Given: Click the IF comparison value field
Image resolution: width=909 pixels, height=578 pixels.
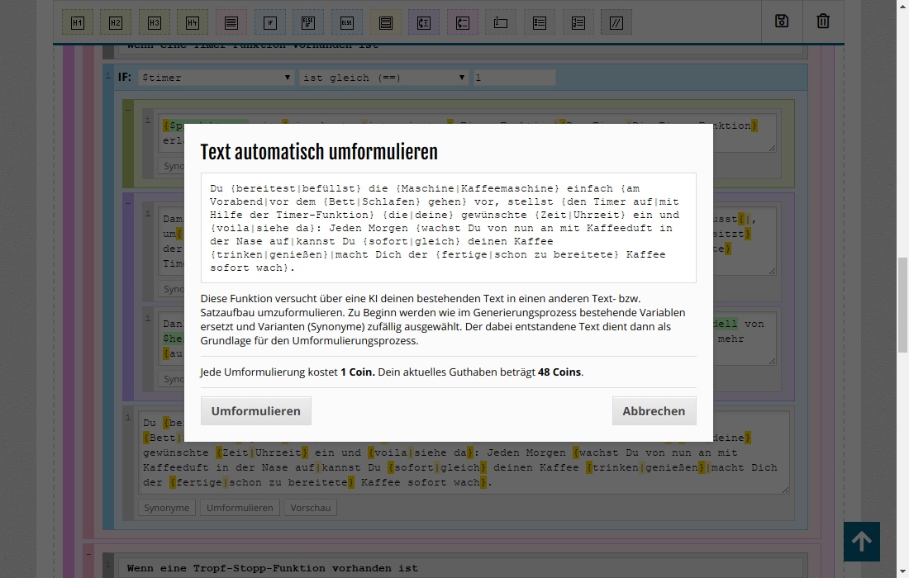Looking at the screenshot, I should [513, 78].
